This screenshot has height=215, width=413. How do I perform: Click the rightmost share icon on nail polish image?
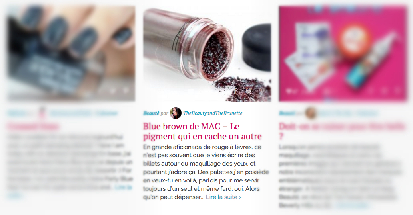[x=126, y=90]
